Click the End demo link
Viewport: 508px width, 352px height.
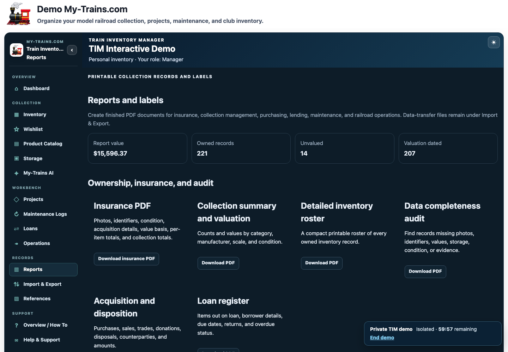tap(382, 338)
